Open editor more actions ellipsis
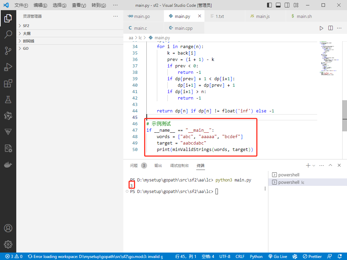This screenshot has height=260, width=347. coord(339,28)
